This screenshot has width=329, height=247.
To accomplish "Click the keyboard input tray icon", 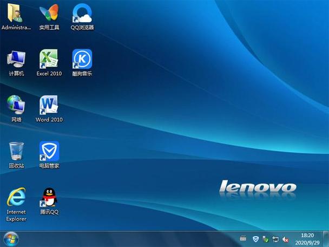I will point(243,238).
